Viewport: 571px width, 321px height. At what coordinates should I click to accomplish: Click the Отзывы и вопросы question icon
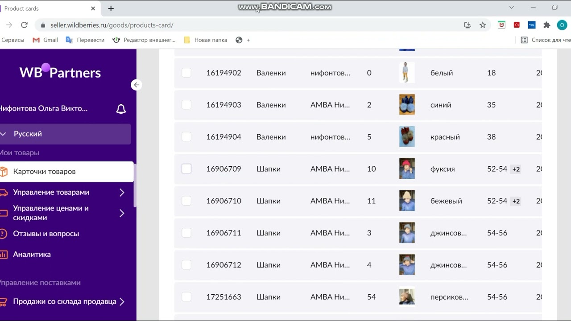click(x=3, y=234)
